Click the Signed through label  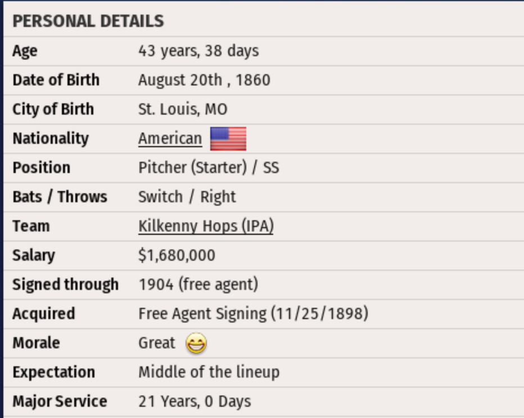[x=65, y=285]
